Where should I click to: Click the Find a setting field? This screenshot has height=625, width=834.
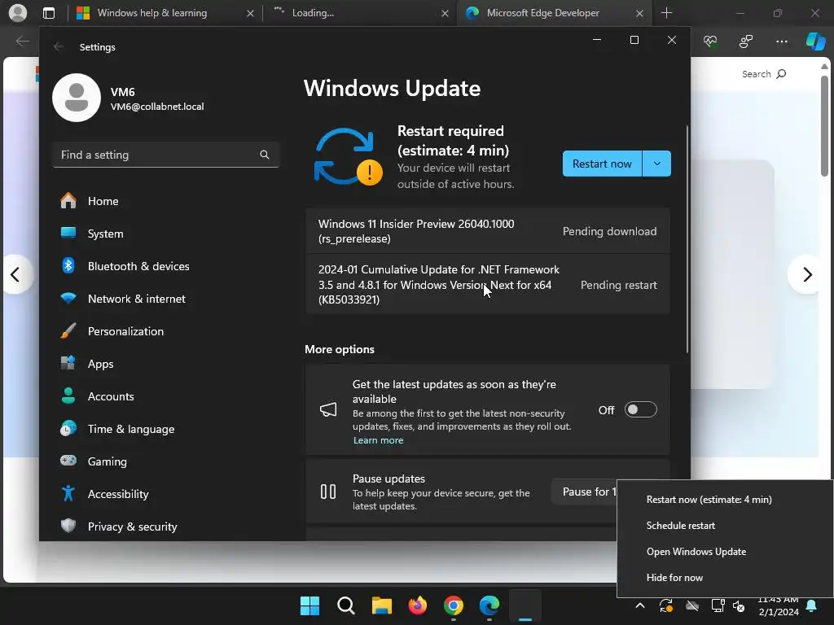coord(166,155)
